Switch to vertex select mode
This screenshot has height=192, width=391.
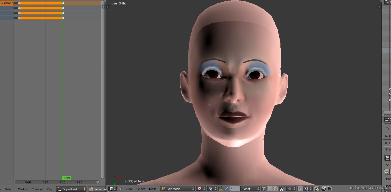pos(264,189)
